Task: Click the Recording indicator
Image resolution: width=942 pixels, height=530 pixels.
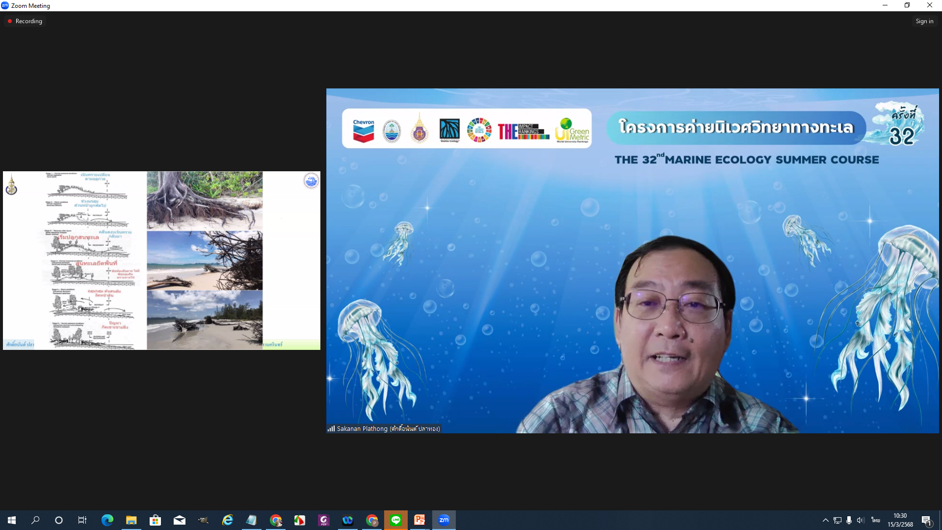Action: pos(25,21)
